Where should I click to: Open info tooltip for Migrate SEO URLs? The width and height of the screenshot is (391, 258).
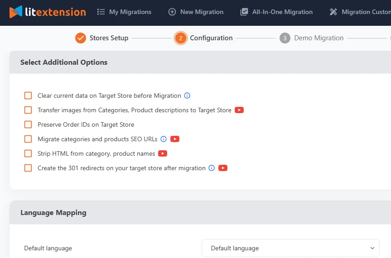coord(164,139)
